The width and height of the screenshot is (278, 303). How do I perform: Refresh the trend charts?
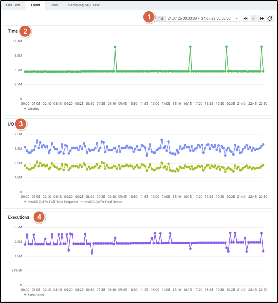pos(270,19)
